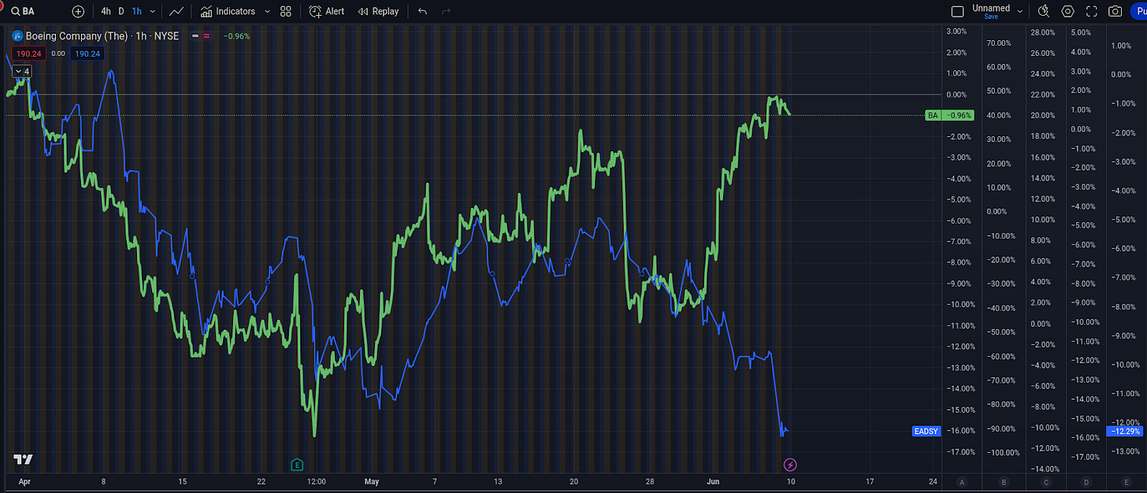This screenshot has width=1147, height=493.
Task: Expand the Indicators favorites dropdown arrow
Action: pos(267,11)
